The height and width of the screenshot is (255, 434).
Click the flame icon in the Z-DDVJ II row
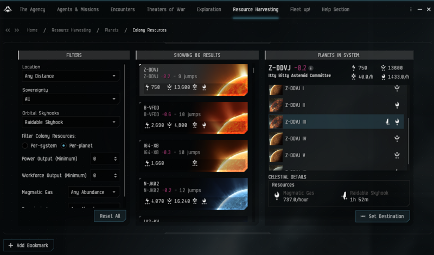397,105
